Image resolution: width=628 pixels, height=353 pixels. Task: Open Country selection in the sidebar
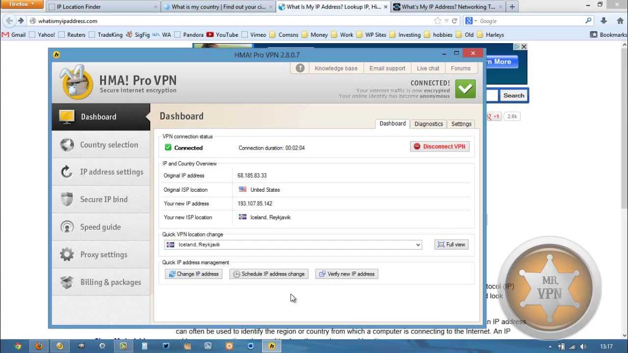pyautogui.click(x=101, y=145)
